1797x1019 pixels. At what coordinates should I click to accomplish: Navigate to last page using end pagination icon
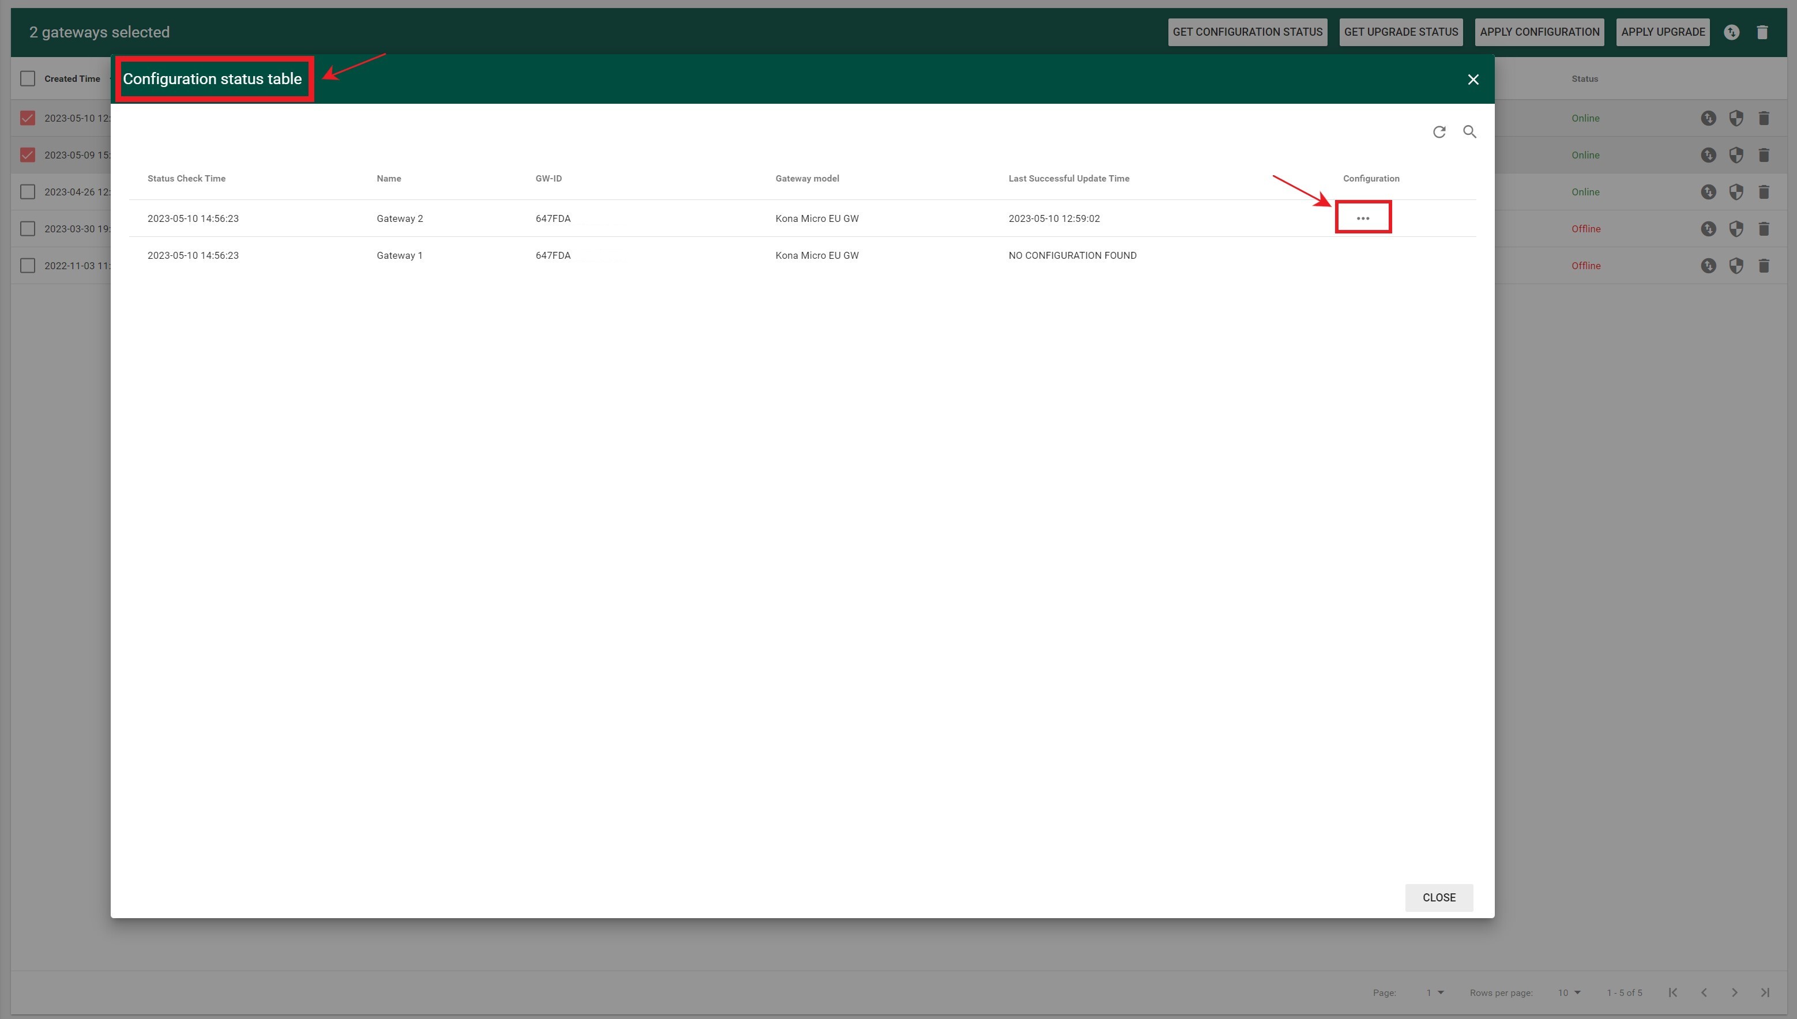click(1765, 993)
